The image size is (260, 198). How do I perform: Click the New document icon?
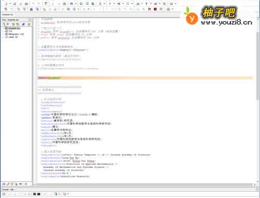6,4
